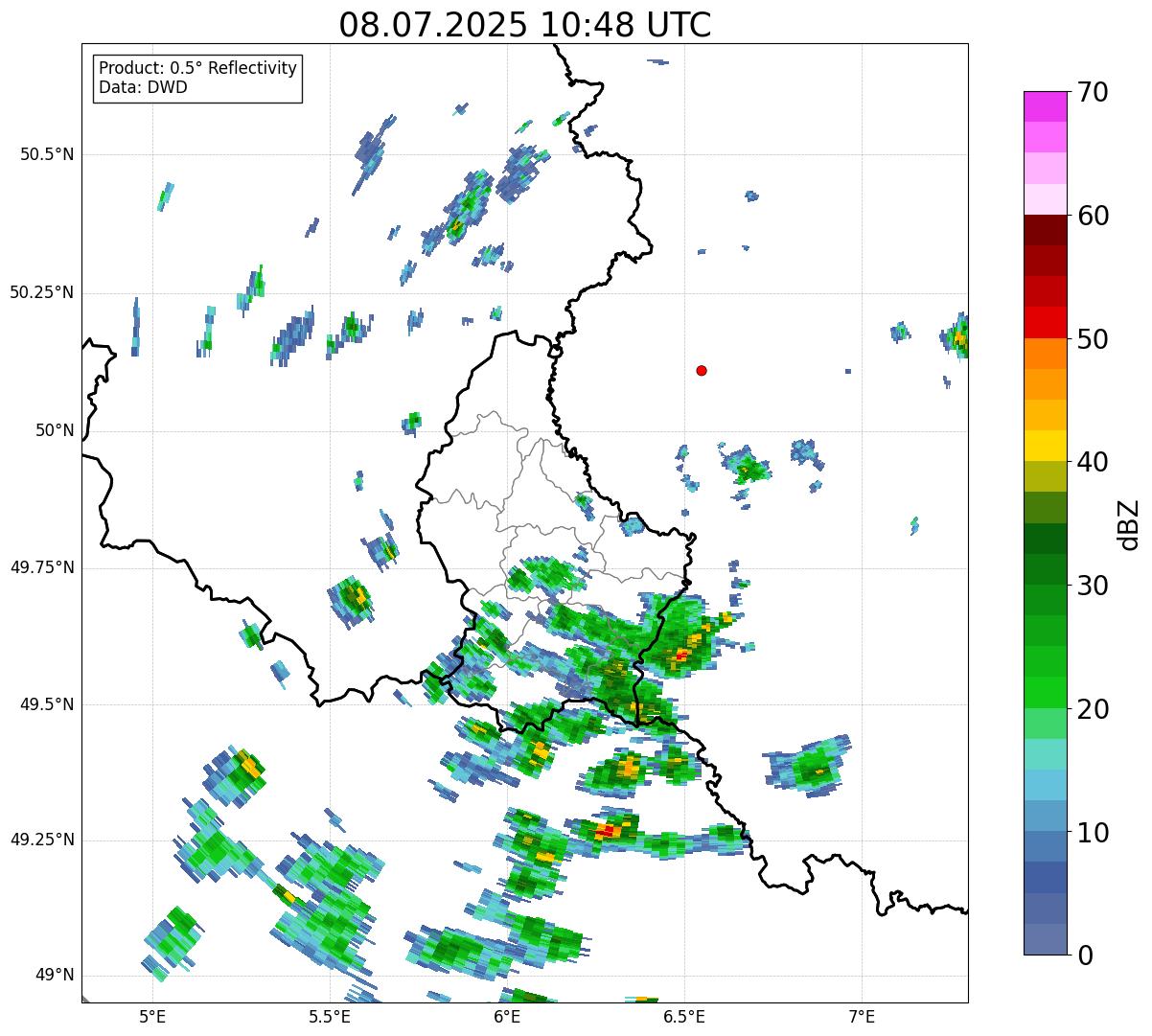Click the title 08.07.2025 10:48 UTC
Viewport: 1152px width, 1036px height.
click(524, 24)
